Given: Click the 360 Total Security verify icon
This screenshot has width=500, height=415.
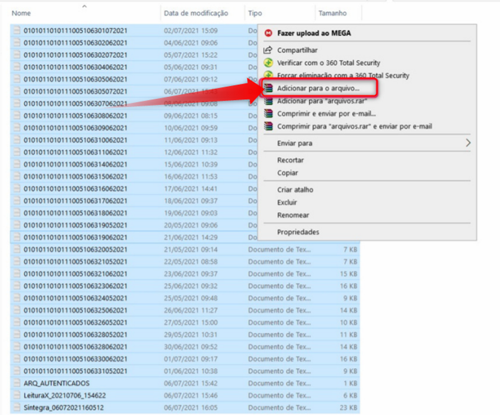Looking at the screenshot, I should click(x=269, y=63).
